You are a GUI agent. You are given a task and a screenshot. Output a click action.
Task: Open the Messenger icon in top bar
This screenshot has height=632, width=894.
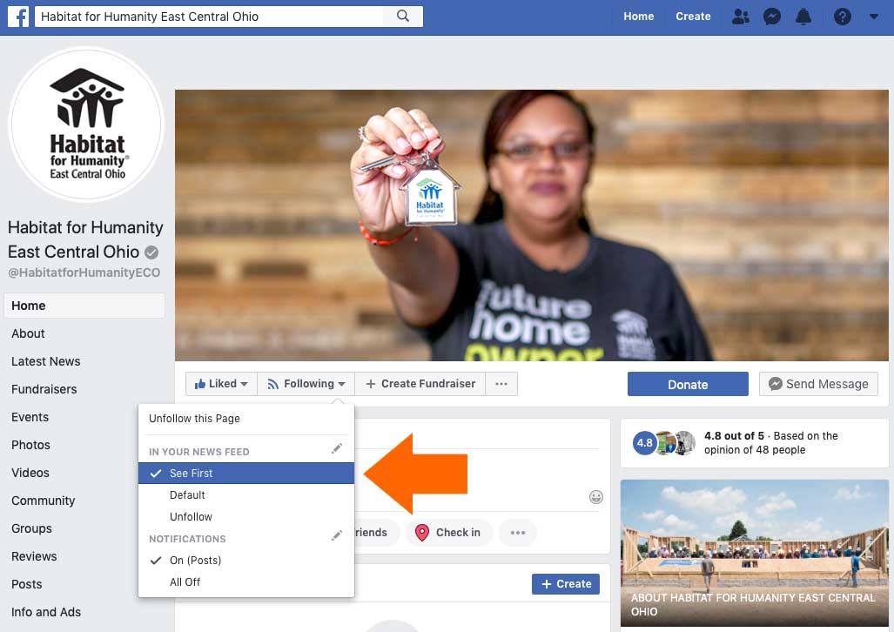(772, 17)
